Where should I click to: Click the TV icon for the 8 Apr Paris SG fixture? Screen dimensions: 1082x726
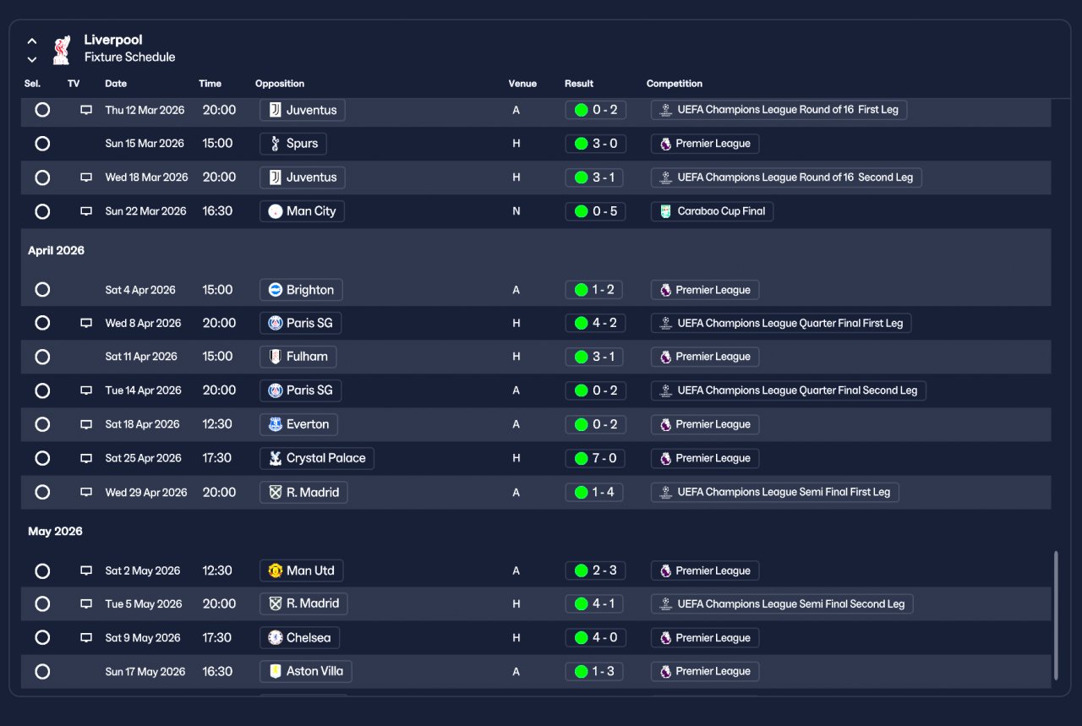coord(86,323)
